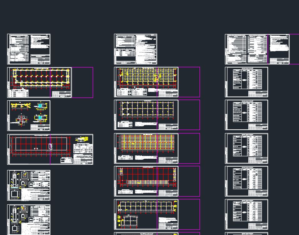Screen dimensions: 299x235
Task: Select left-column foundation plan with yellow footings
Action: click(x=39, y=82)
